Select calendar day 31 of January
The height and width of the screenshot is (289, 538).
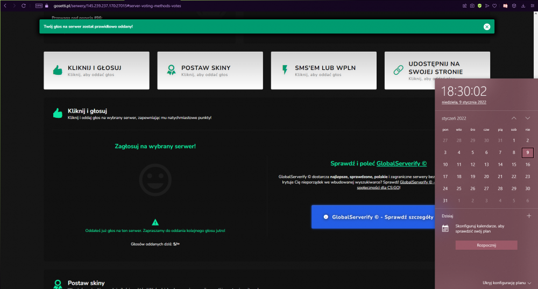(x=445, y=200)
